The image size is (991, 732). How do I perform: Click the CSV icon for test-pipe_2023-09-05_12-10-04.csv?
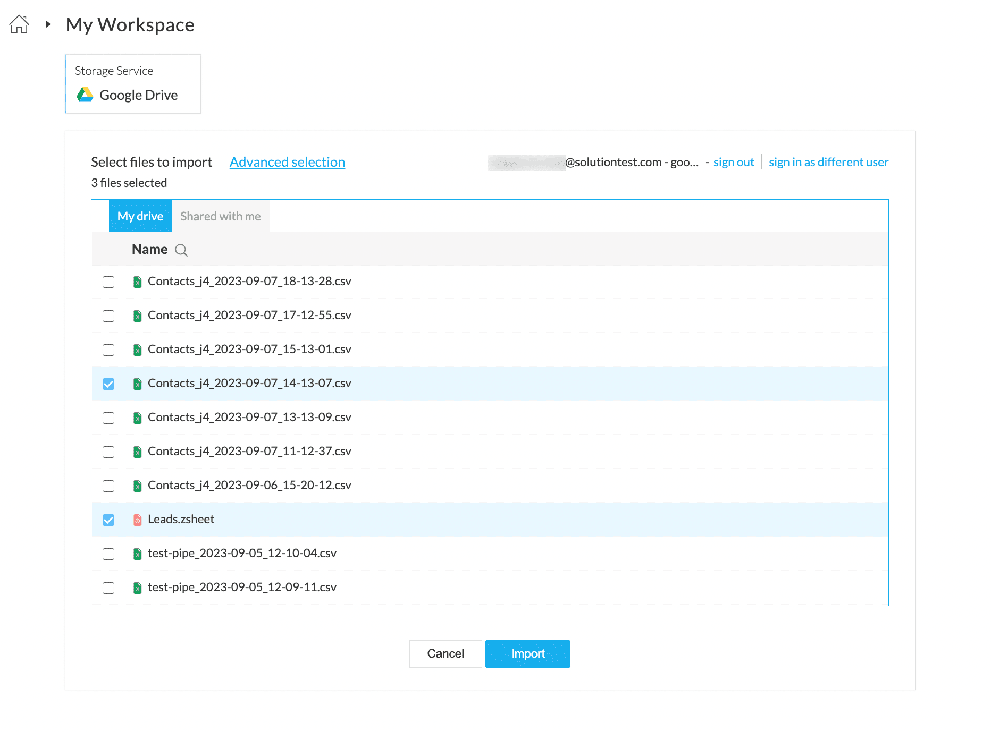coord(137,554)
